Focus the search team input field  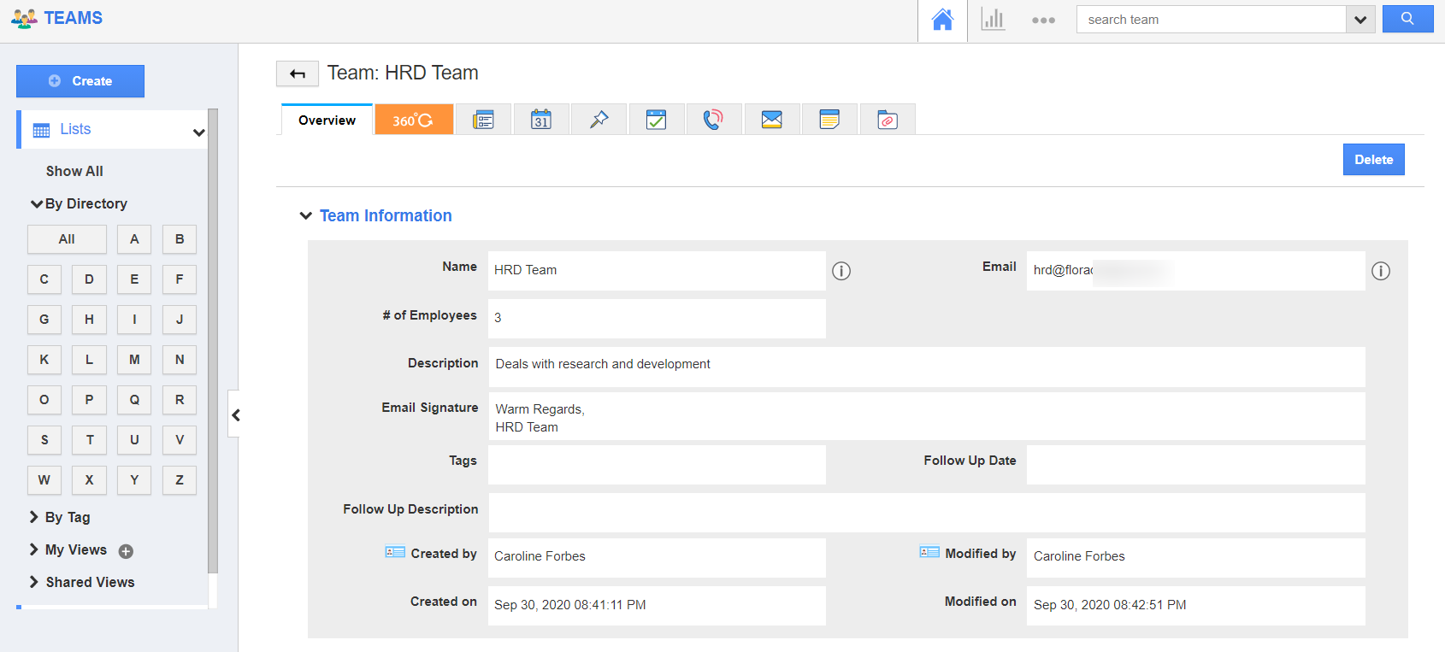pyautogui.click(x=1211, y=20)
